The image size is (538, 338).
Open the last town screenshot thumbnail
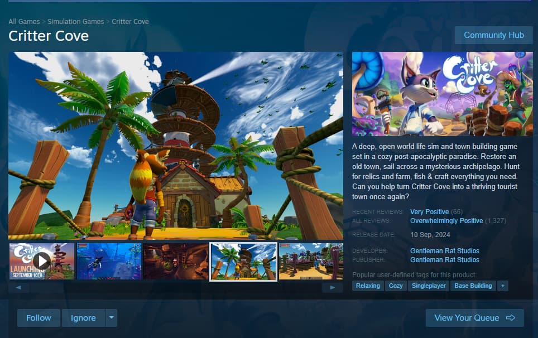coord(310,260)
